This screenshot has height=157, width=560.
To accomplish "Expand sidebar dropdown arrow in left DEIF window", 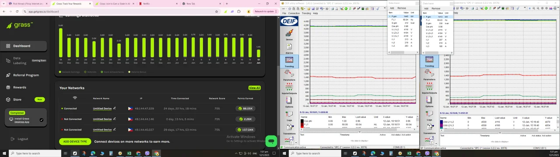I will [x=296, y=142].
